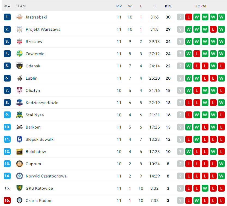The height and width of the screenshot is (206, 227).
Task: Open the Lublin team link
Action: [32, 78]
